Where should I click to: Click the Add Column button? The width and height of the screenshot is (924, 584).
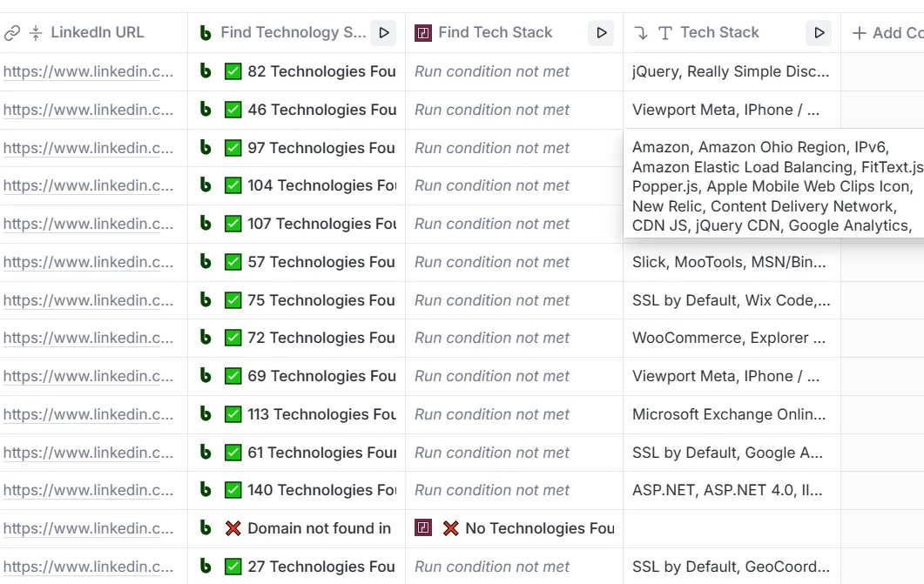888,32
